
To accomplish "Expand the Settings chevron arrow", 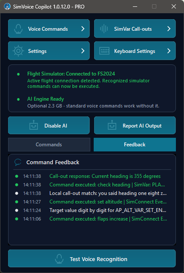I will coord(83,51).
